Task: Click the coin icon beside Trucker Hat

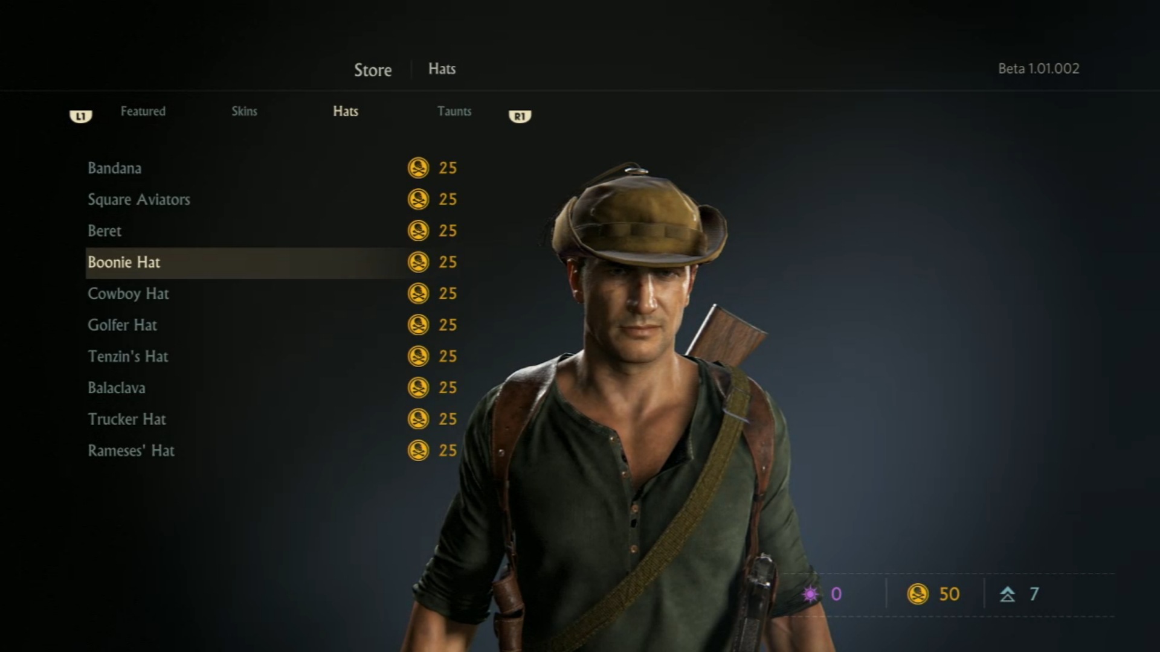Action: (x=418, y=419)
